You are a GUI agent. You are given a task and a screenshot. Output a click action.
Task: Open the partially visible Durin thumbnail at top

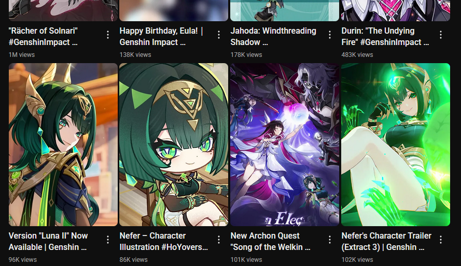click(x=396, y=10)
